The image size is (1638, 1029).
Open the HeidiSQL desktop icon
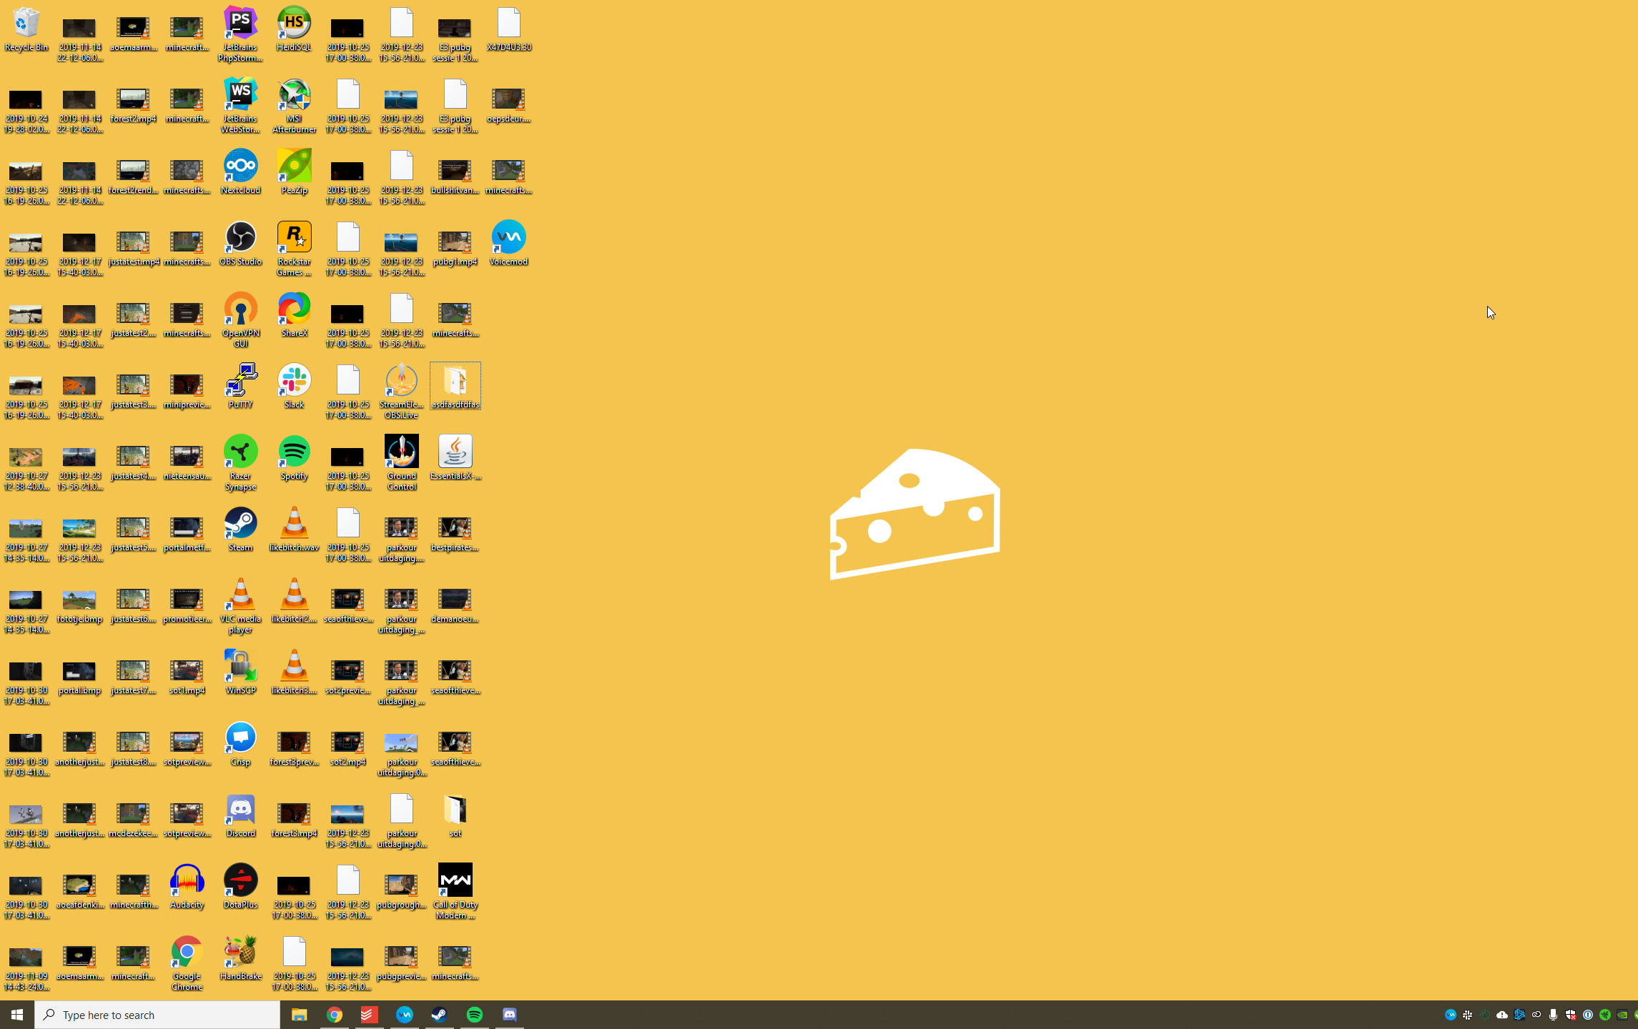(294, 24)
